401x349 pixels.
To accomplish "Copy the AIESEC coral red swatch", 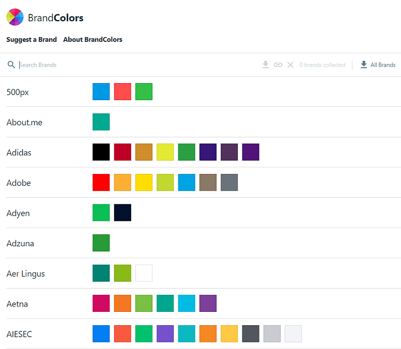I will point(122,334).
